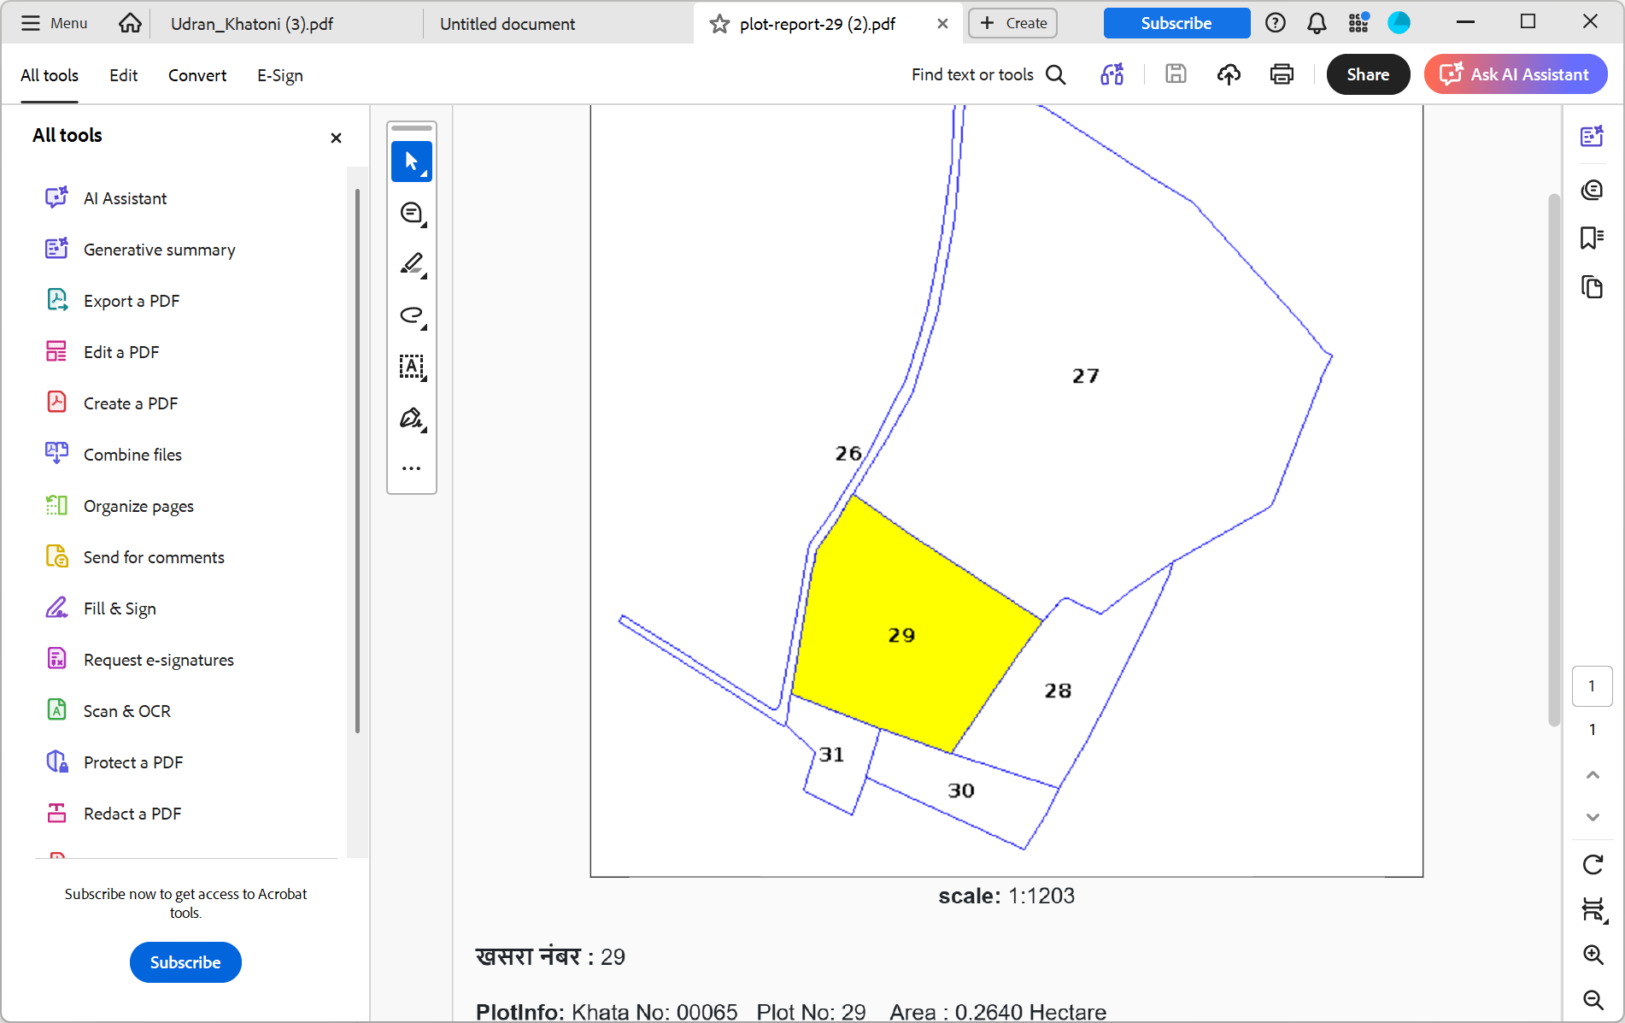
Task: Open the AI link generator icon in top toolbar
Action: tap(1112, 74)
